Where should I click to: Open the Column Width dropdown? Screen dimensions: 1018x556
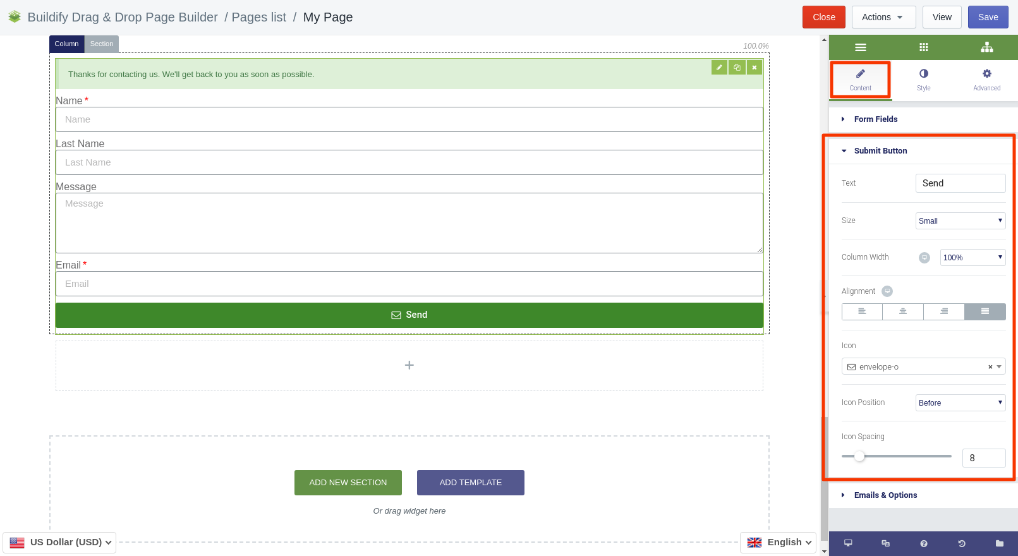click(973, 257)
